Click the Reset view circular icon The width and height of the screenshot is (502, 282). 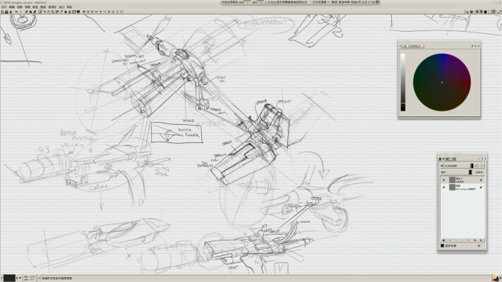(121, 12)
